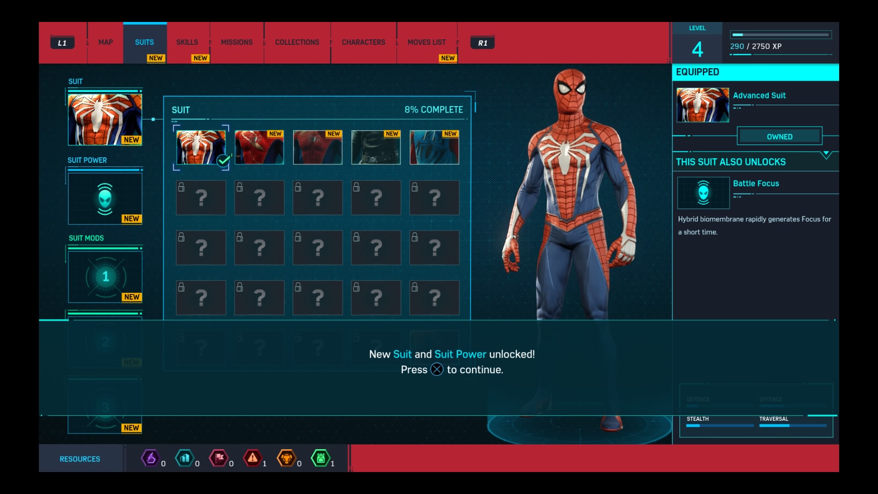Click the 290 / 2750 XP text
878x494 pixels.
pos(755,46)
